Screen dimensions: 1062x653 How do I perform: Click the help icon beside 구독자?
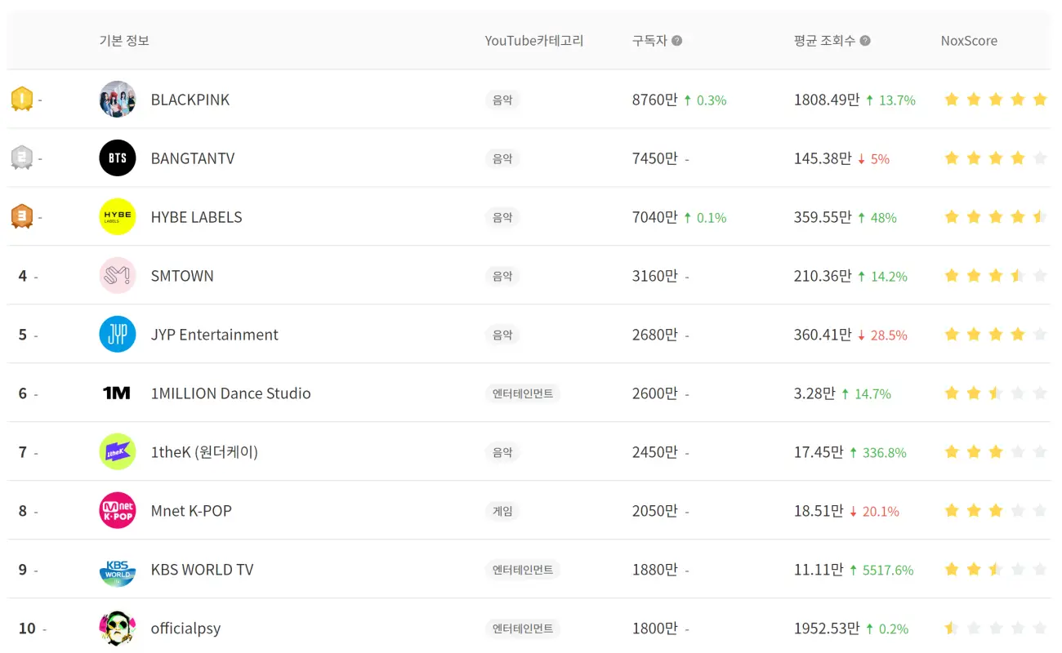676,41
